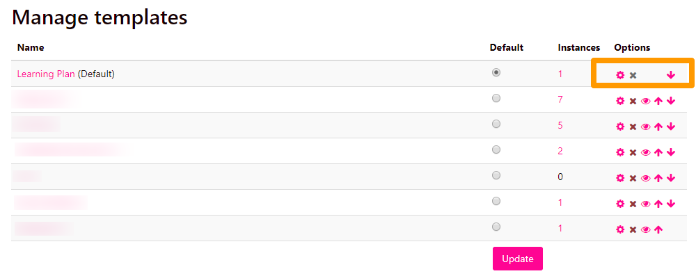Move up the template with 2 instances
Screen dimensions: 696x276
[658, 153]
